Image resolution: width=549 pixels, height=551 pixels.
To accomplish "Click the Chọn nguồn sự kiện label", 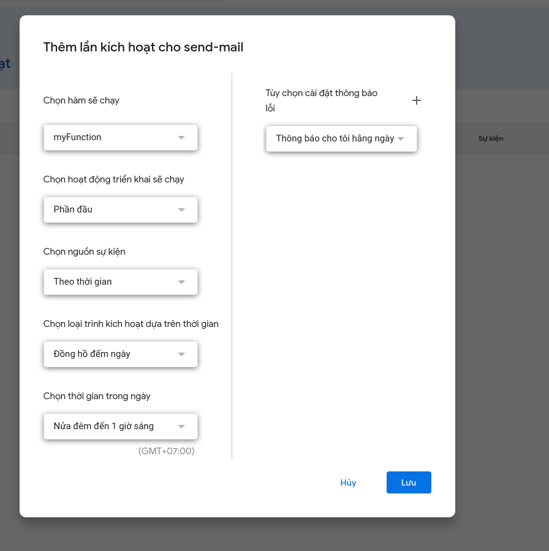I will [x=85, y=252].
